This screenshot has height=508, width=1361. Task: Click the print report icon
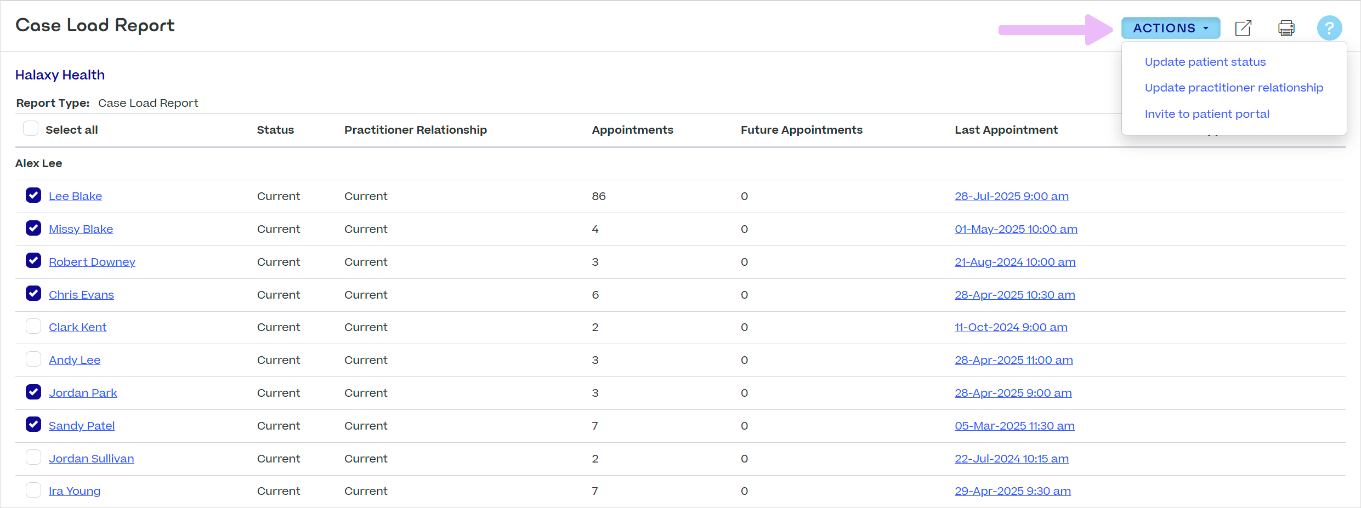pos(1286,28)
